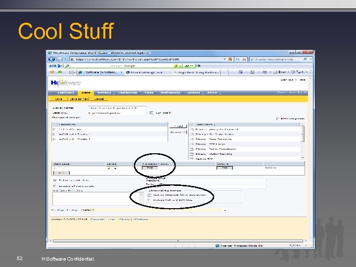This screenshot has height=267, width=356.
Task: Check the WCAG 1.0 Priority 2 row
Action: [x=54, y=139]
